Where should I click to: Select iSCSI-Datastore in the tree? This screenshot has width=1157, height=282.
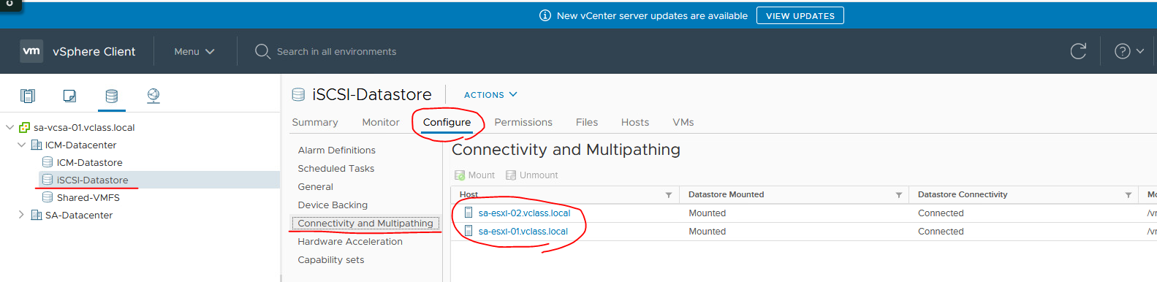click(x=92, y=180)
